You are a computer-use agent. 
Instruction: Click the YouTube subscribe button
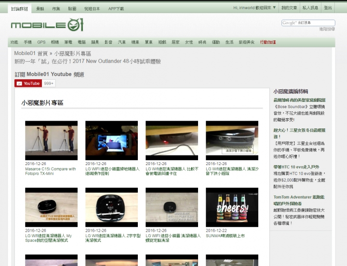click(x=28, y=84)
